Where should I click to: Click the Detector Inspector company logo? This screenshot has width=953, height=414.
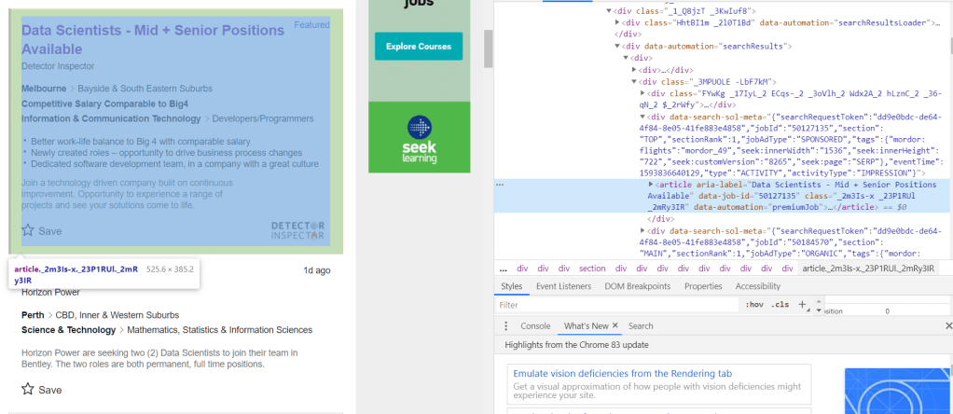pos(297,229)
